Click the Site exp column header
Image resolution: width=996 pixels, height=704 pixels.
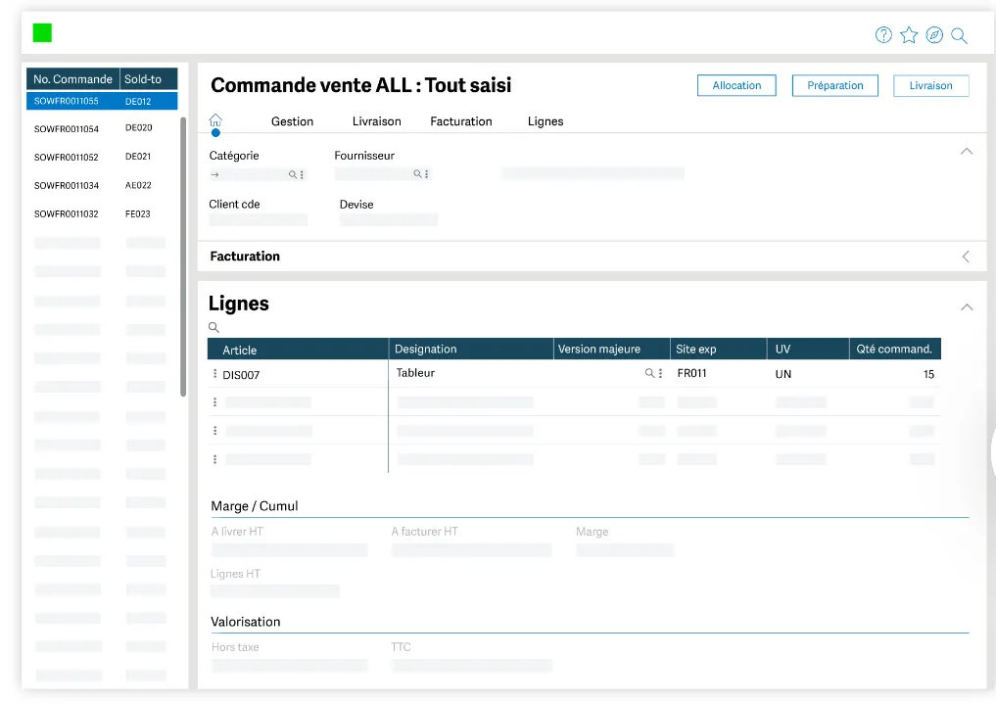(x=719, y=350)
